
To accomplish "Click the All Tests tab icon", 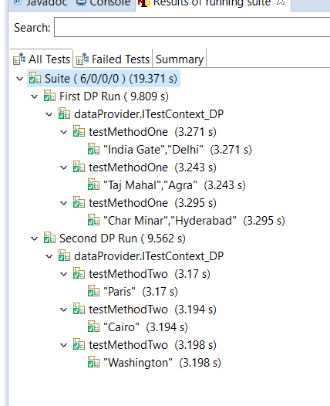I will 19,59.
